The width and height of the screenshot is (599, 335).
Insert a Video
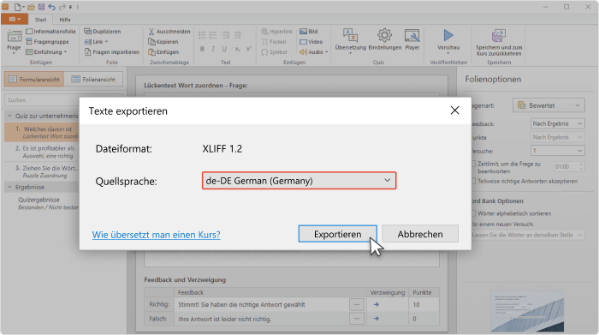point(311,42)
